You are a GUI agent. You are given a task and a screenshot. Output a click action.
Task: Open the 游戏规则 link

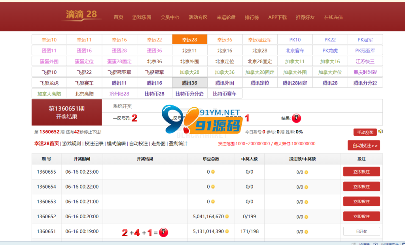point(72,144)
